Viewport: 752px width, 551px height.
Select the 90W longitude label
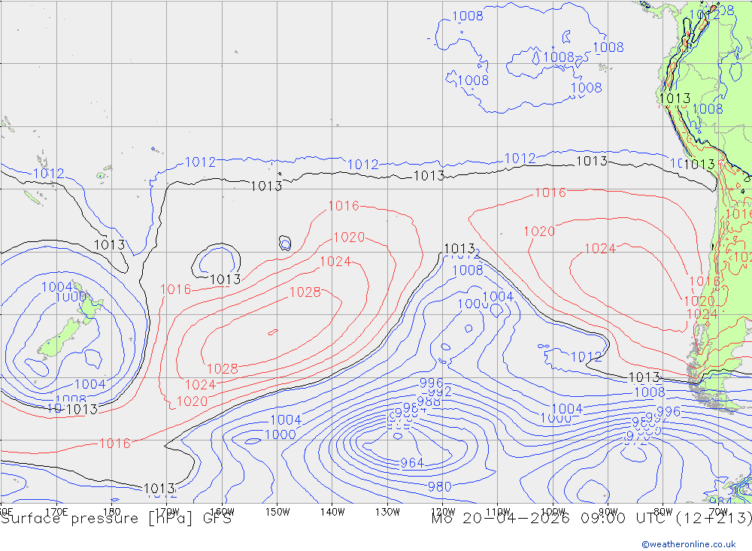tap(608, 512)
